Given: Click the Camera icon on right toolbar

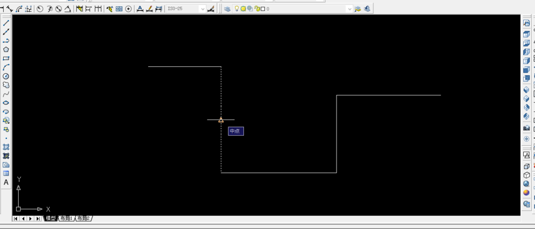Looking at the screenshot, I should click(526, 128).
